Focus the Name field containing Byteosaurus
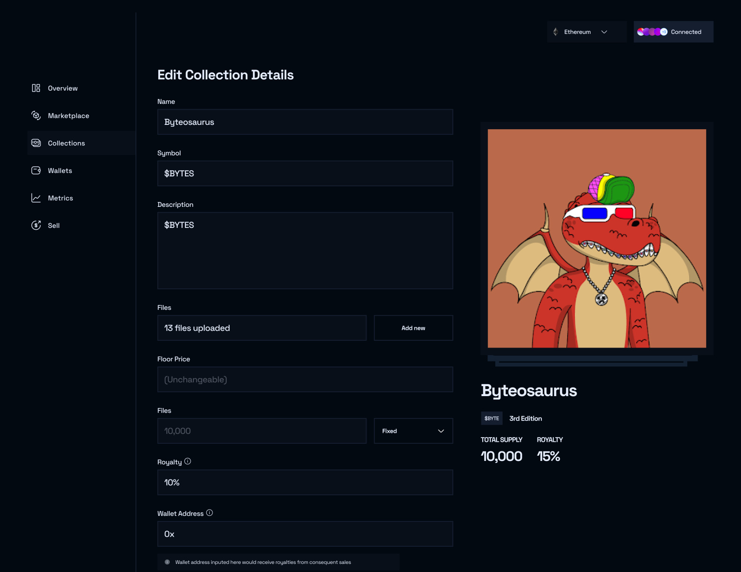Viewport: 741px width, 572px height. click(x=305, y=122)
